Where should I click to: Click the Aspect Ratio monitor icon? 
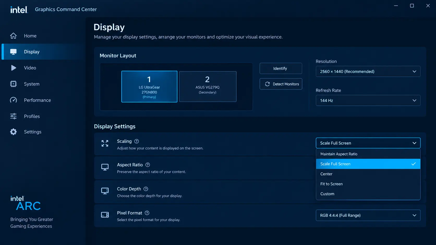coord(105,167)
